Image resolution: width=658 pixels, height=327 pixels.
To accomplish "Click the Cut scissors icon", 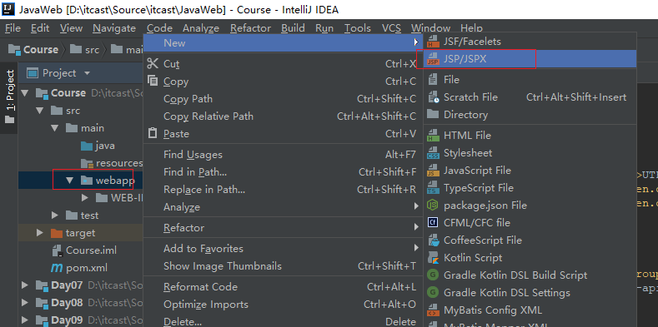I will pyautogui.click(x=153, y=63).
